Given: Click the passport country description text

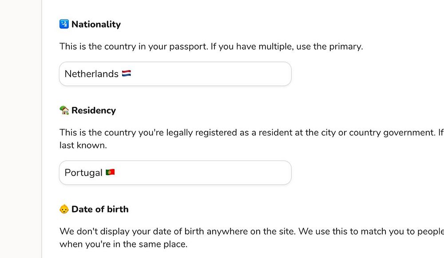Looking at the screenshot, I should 211,46.
